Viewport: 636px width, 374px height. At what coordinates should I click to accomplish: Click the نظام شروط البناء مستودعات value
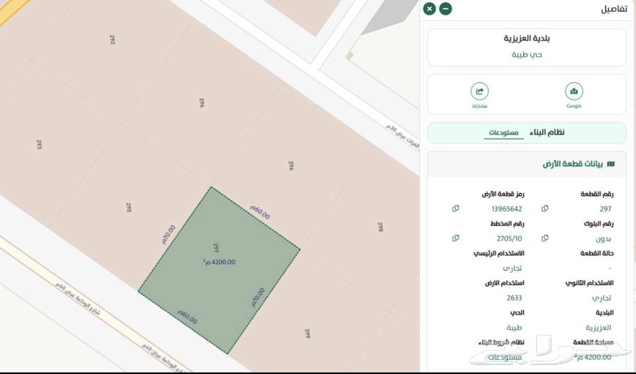505,358
